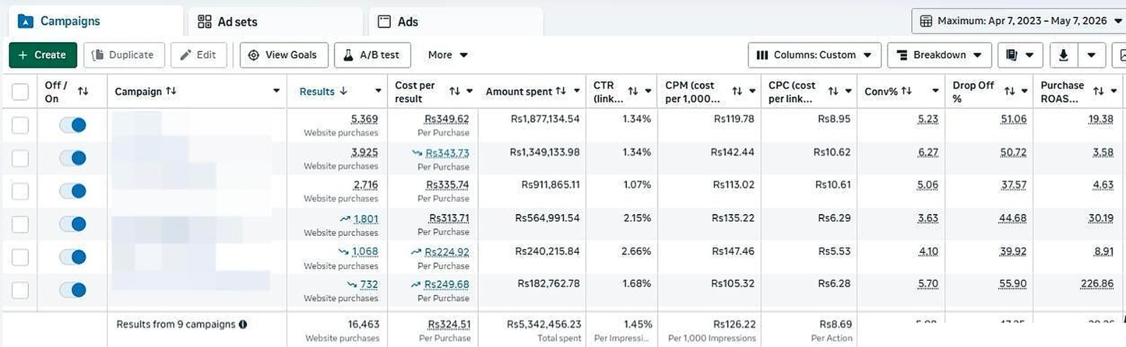The width and height of the screenshot is (1126, 347).
Task: Turn off the campaign with 1,068 results
Action: 72,257
